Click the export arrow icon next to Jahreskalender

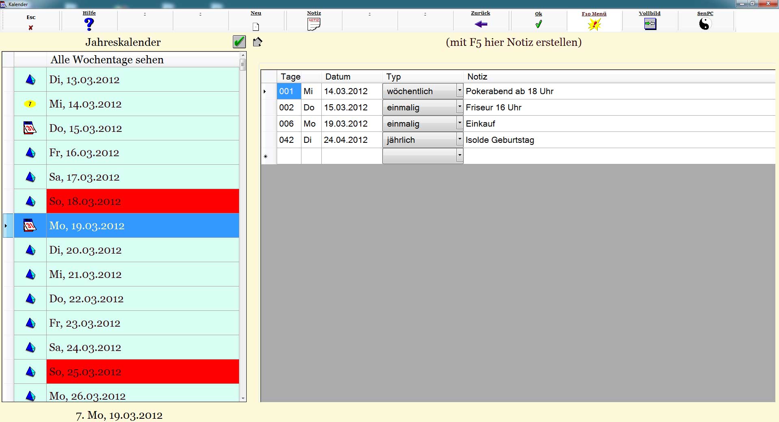coord(257,42)
